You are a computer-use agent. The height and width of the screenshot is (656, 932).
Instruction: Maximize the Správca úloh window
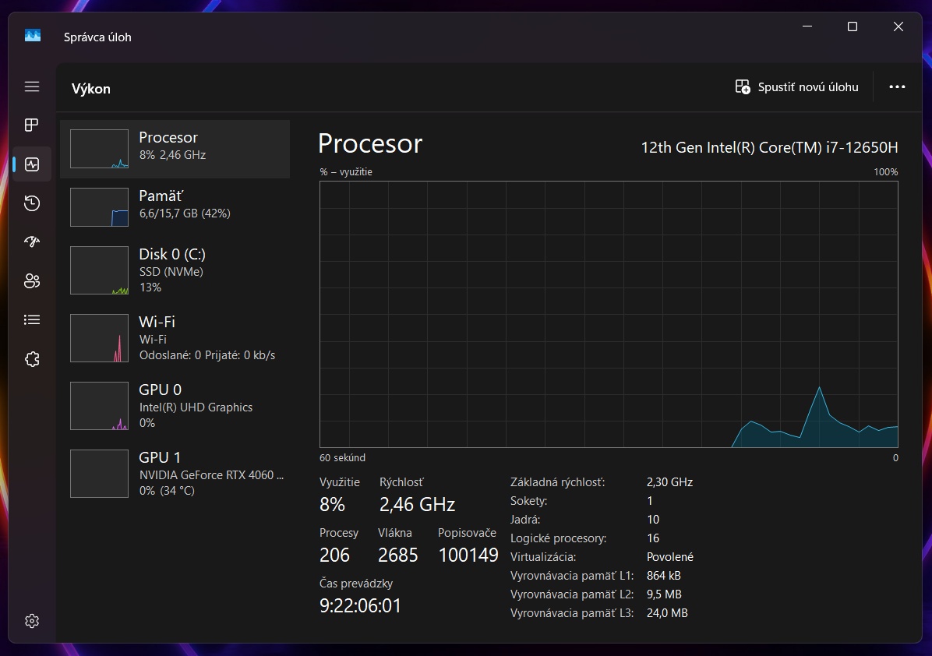click(853, 26)
